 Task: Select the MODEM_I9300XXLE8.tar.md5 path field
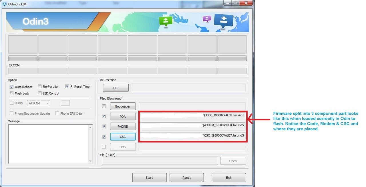pyautogui.click(x=193, y=127)
